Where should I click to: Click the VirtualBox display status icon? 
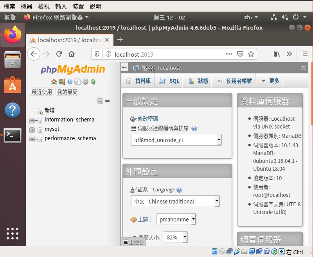click(252, 252)
